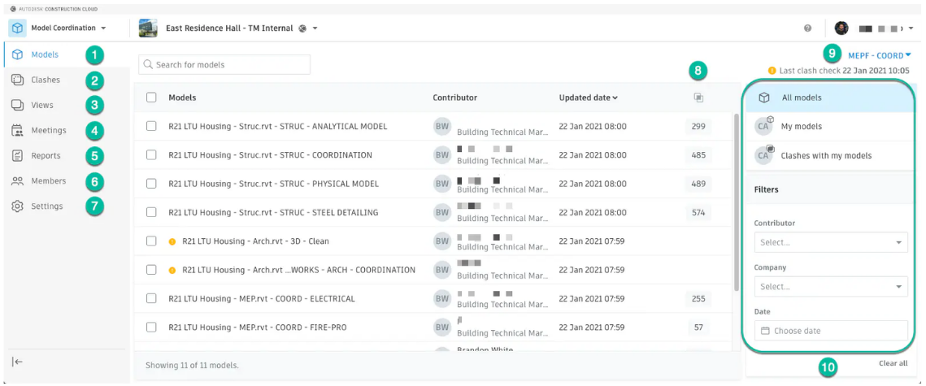This screenshot has width=926, height=386.
Task: Click the East Residence Hall project thumbnail
Action: (148, 28)
